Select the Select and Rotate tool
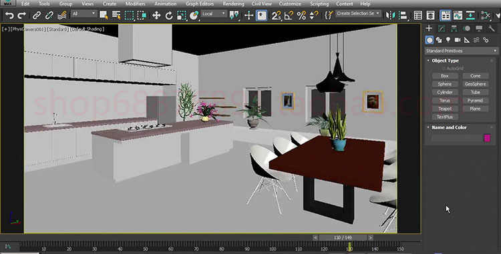 click(x=169, y=15)
